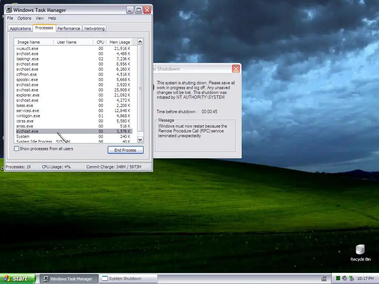Minimize the Windows Task Manager window
Screen dimensions: 379x284
[x=130, y=10]
